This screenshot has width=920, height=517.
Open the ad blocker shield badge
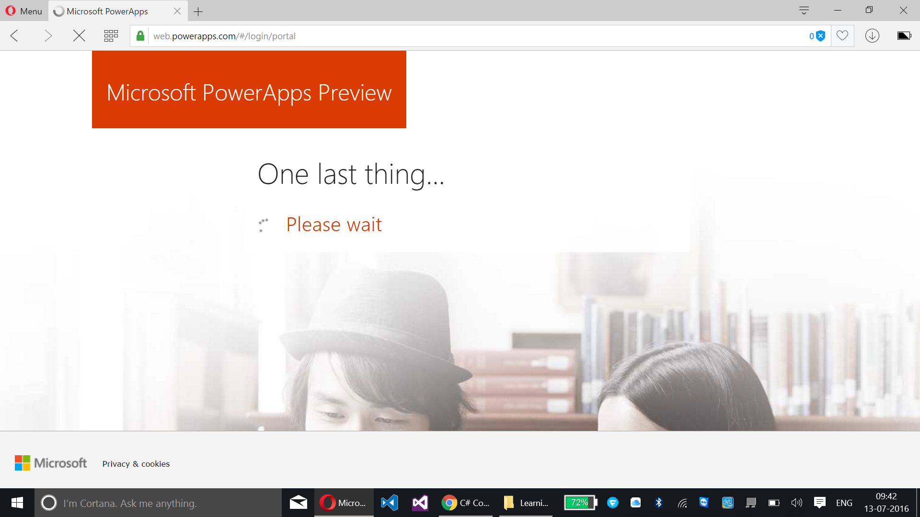coord(817,36)
